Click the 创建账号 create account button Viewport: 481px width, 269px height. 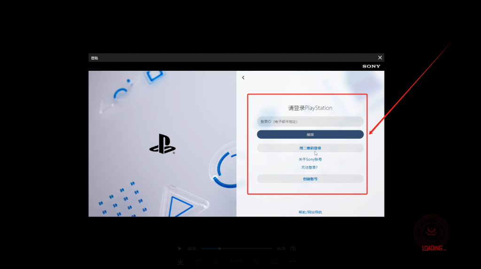pyautogui.click(x=310, y=179)
